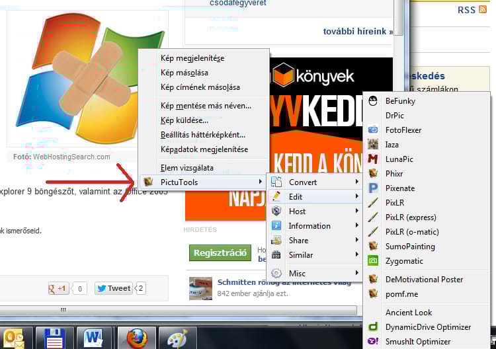Click the Similar binoculars icon

tap(276, 254)
